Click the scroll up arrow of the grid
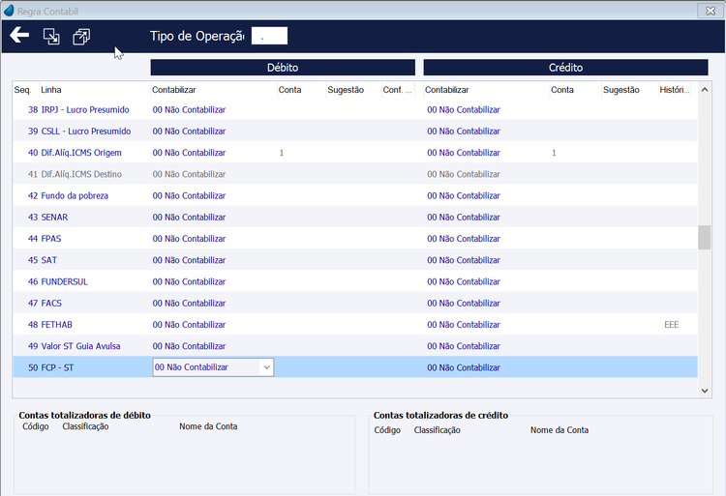The height and width of the screenshot is (496, 726). point(705,90)
